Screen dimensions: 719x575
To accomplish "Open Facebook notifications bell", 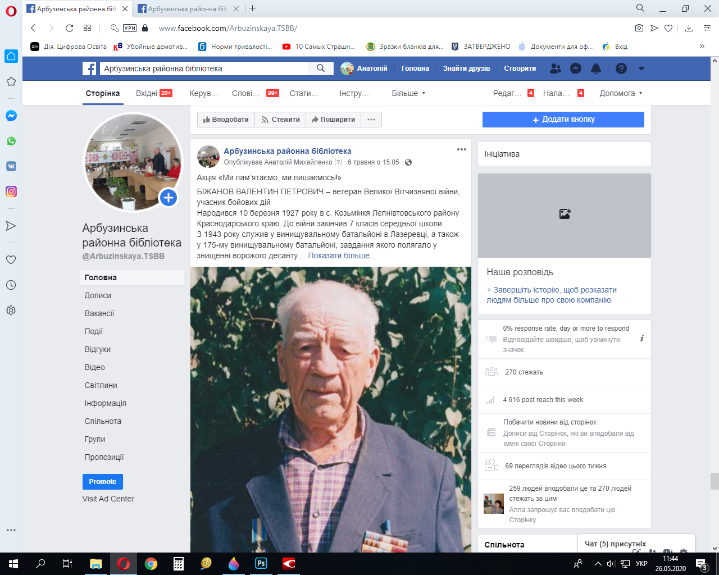I will click(596, 69).
